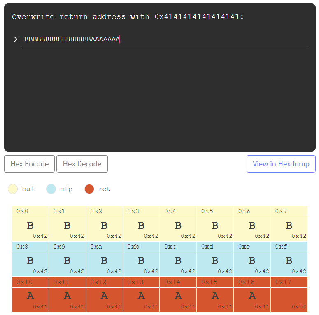The height and width of the screenshot is (315, 319).
Task: Click the Hex Decode button
Action: 82,164
